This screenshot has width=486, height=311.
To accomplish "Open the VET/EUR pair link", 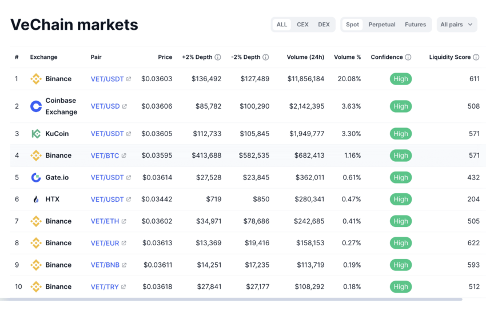I will pyautogui.click(x=105, y=243).
